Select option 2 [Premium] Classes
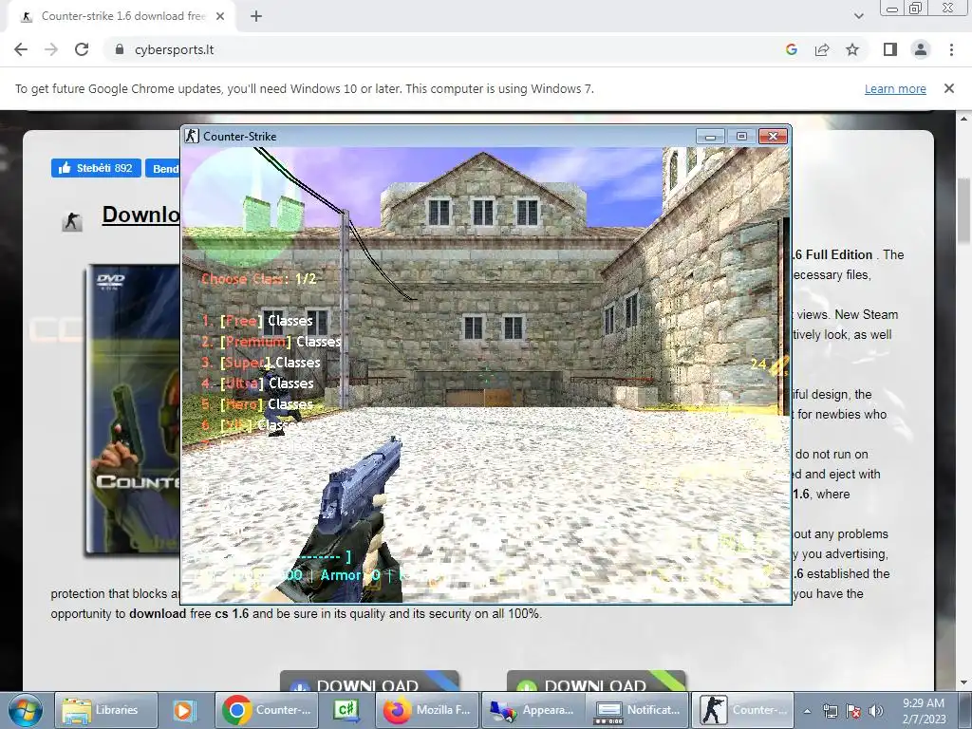 point(271,342)
